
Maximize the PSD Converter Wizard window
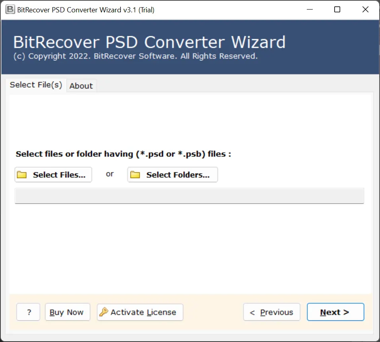[x=337, y=10]
